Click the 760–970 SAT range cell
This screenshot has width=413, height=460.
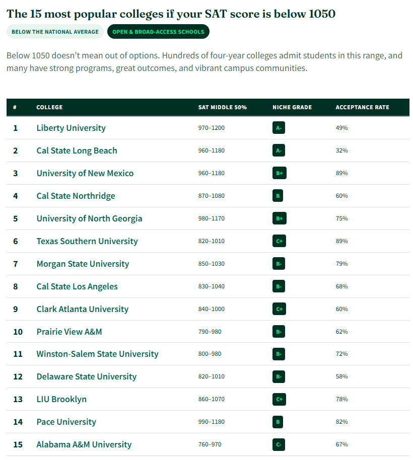pos(210,444)
